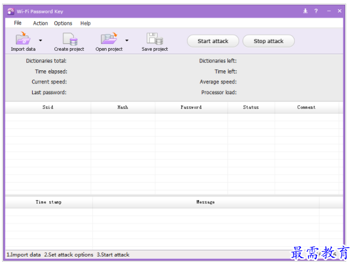Open the Help menu
Image resolution: width=354 pixels, height=269 pixels.
86,23
